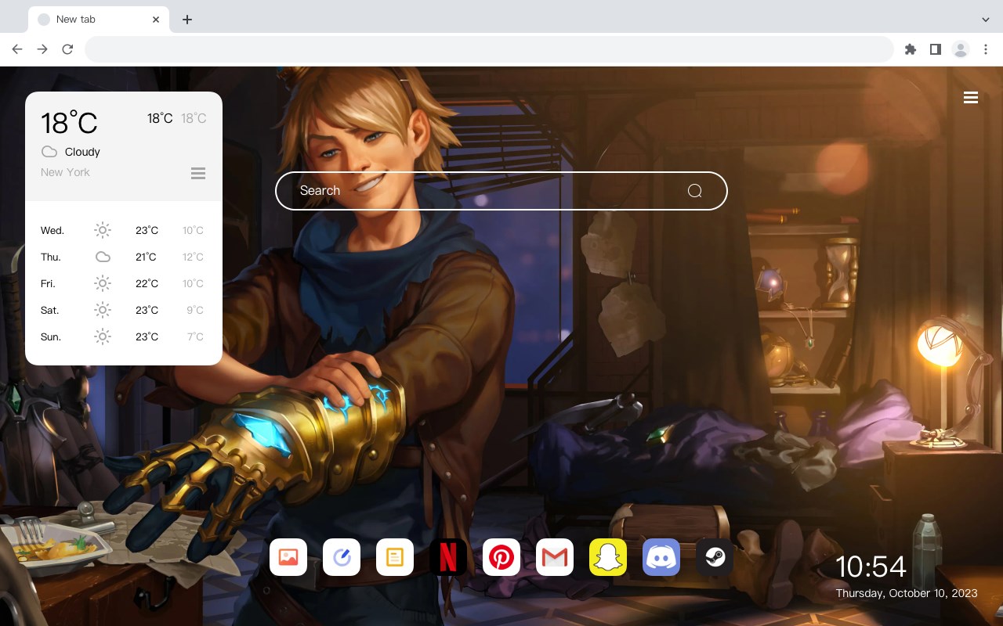Click Sunday's sunny forecast icon

(103, 336)
